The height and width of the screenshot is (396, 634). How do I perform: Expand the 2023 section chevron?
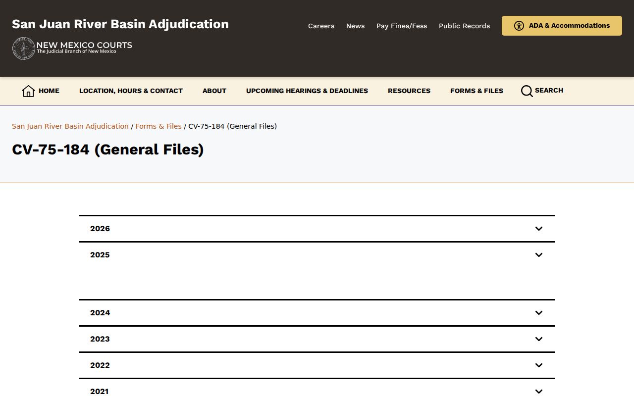coord(539,339)
